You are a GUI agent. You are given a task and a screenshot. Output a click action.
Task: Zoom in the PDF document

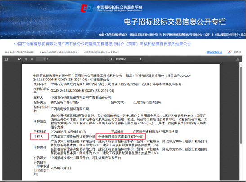click(111, 59)
